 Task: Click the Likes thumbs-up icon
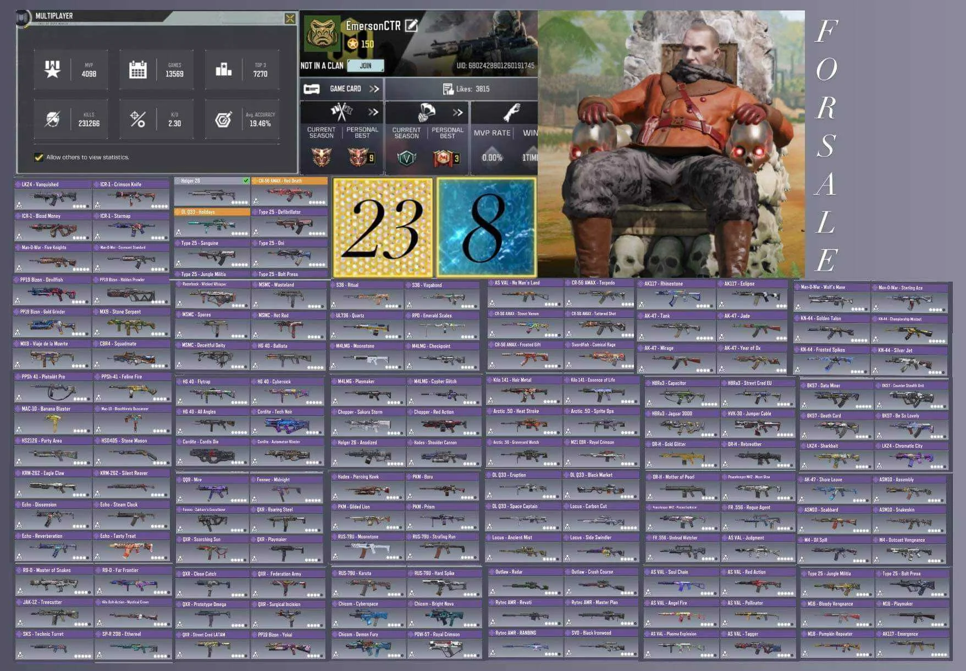pyautogui.click(x=448, y=89)
